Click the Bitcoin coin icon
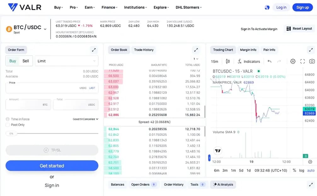The height and width of the screenshot is (196, 317). click(9, 29)
